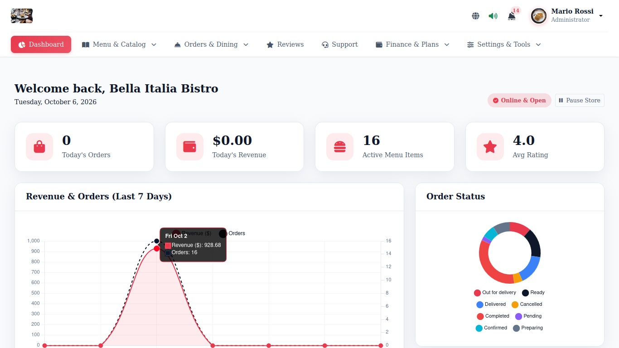Toggle the Preparing legend item
Image resolution: width=619 pixels, height=348 pixels.
pyautogui.click(x=528, y=328)
